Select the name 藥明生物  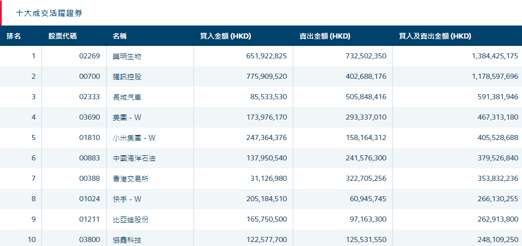pyautogui.click(x=127, y=57)
